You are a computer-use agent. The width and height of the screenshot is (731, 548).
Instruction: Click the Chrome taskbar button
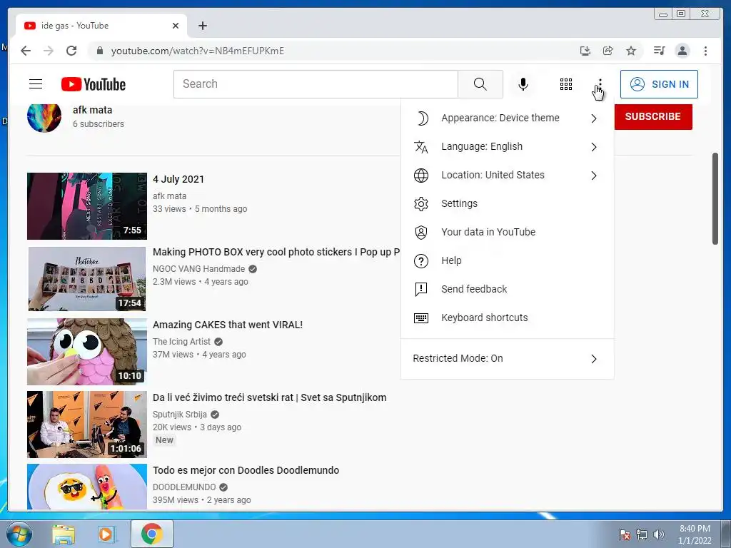pyautogui.click(x=152, y=534)
